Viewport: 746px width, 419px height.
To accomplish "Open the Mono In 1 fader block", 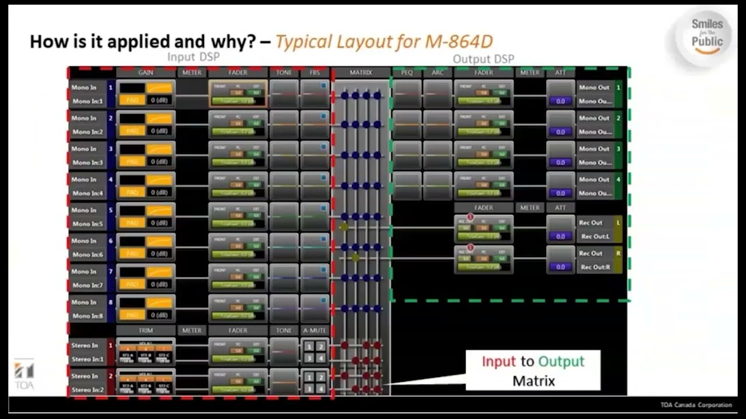I will click(238, 94).
